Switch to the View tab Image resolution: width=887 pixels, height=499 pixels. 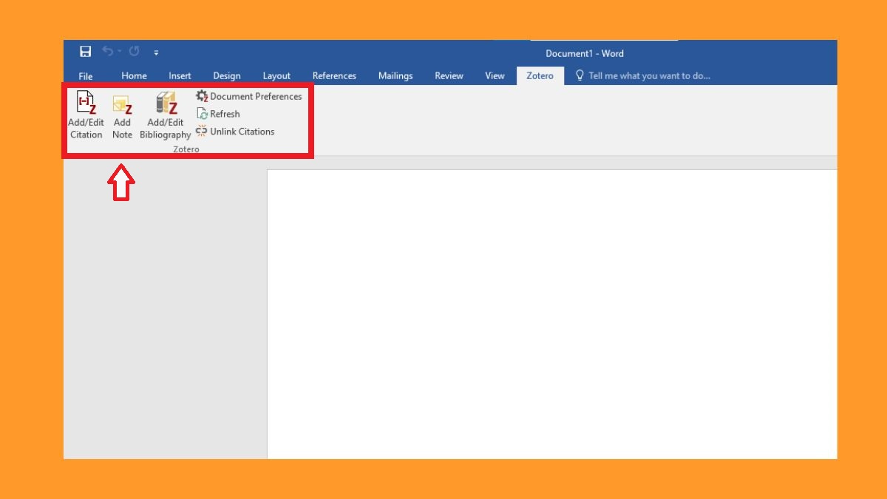[x=495, y=75]
